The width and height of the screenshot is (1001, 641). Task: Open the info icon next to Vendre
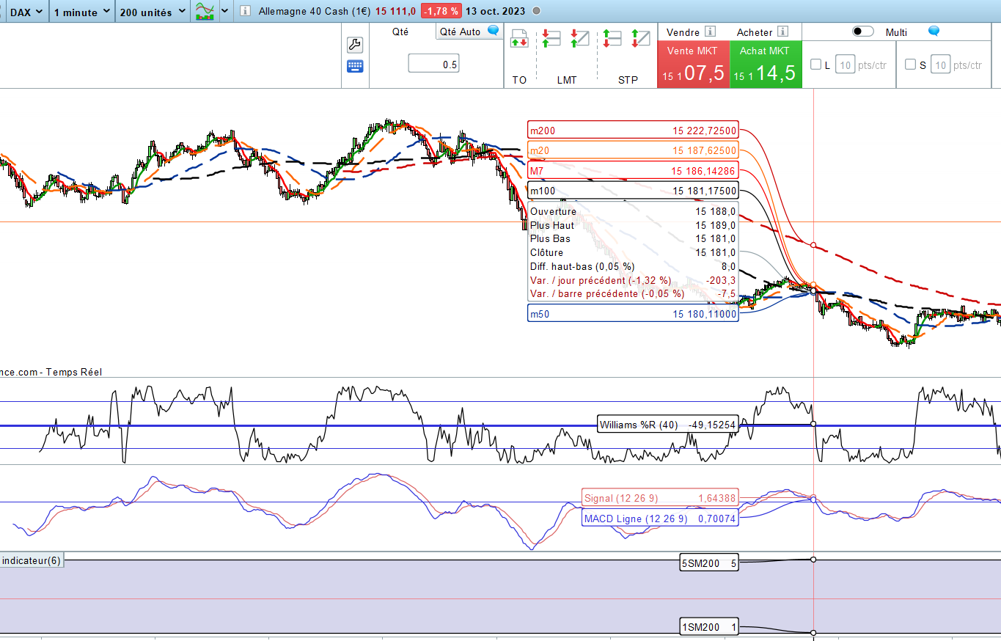(x=710, y=32)
